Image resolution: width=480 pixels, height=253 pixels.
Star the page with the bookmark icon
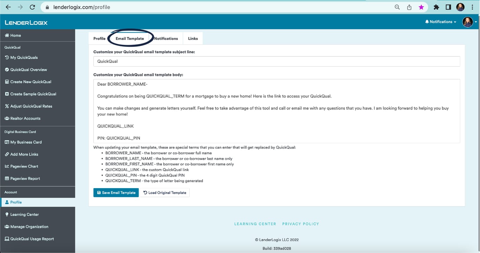[x=421, y=7]
